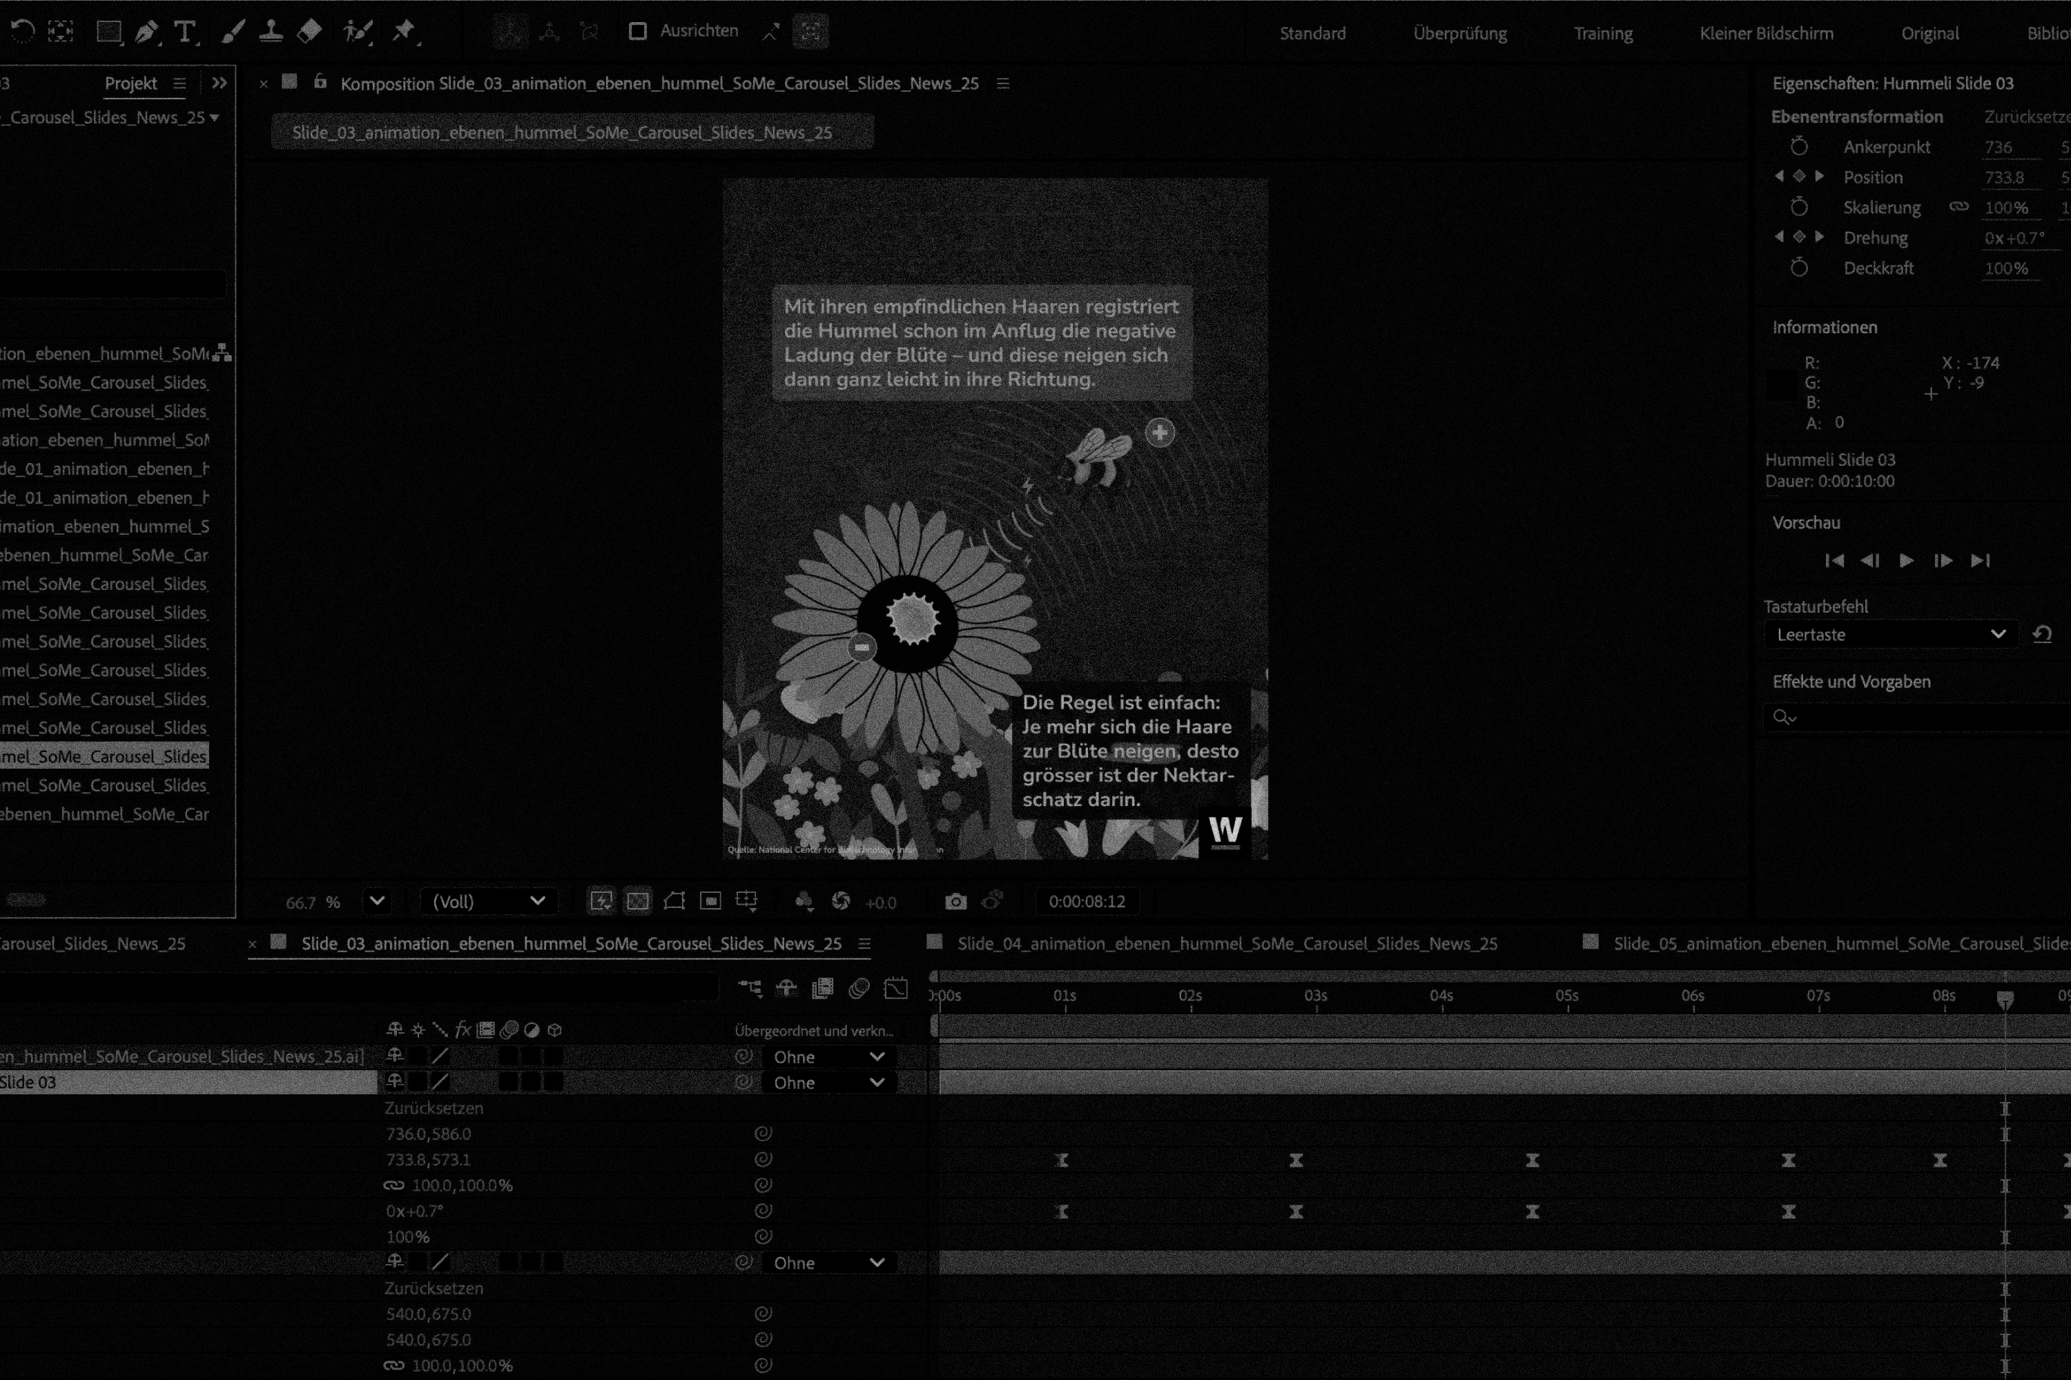2071x1380 pixels.
Task: Switch to the Training workspace
Action: coord(1602,33)
